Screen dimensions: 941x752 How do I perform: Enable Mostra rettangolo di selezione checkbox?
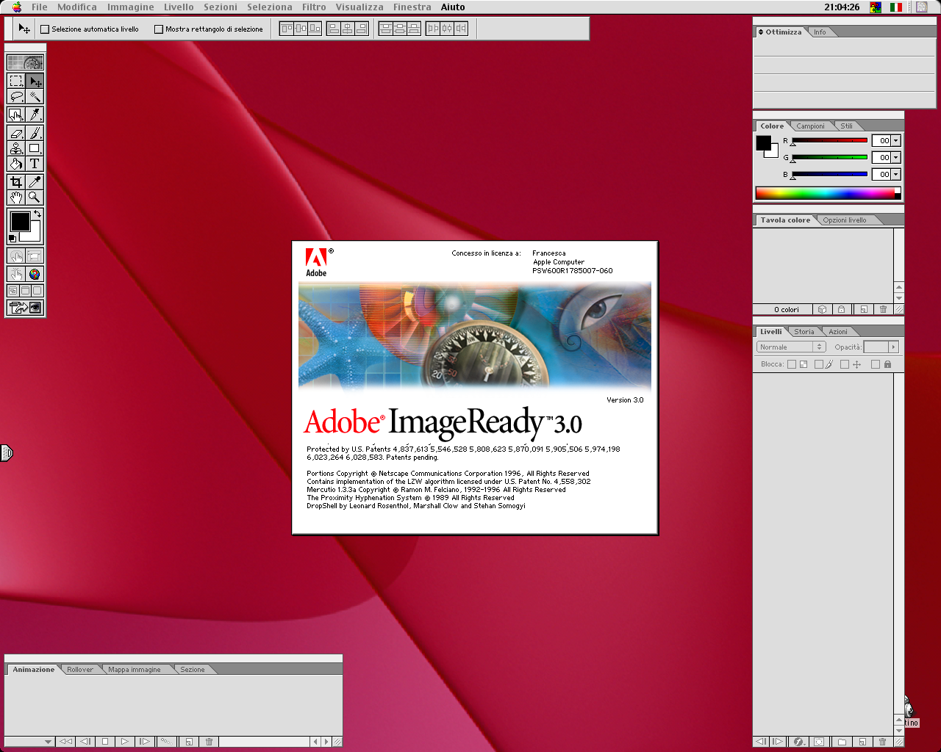click(159, 29)
